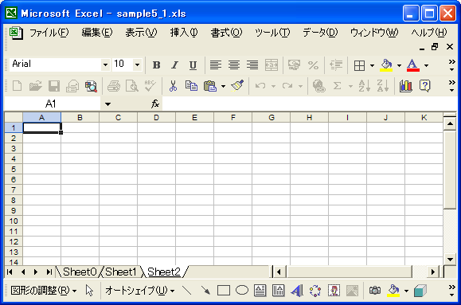Apply yellow fill color in formatting toolbar
Image resolution: width=461 pixels, height=305 pixels.
(386, 65)
